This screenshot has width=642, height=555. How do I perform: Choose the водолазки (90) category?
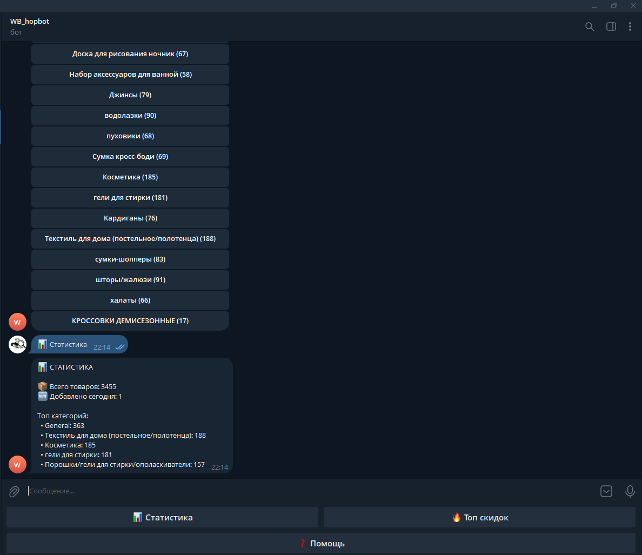[130, 116]
